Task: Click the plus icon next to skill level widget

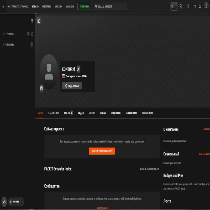Action: point(181,6)
